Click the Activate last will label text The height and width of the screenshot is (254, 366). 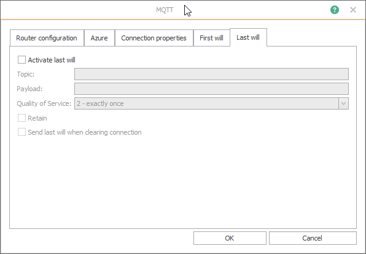click(x=52, y=60)
